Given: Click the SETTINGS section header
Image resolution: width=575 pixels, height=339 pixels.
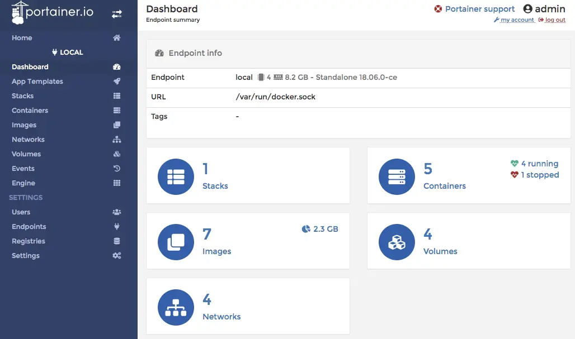Looking at the screenshot, I should pyautogui.click(x=26, y=197).
